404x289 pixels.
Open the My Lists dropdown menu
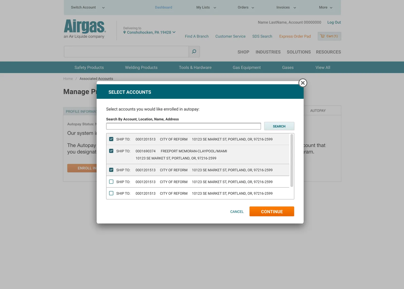206,7
